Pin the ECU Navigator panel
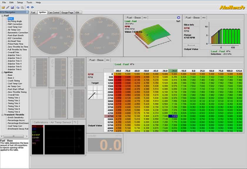 click(27, 12)
